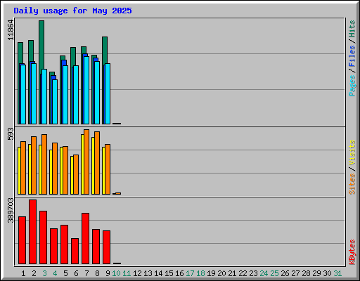Click day 31 on the x-axis
360x281 pixels.
337,273
